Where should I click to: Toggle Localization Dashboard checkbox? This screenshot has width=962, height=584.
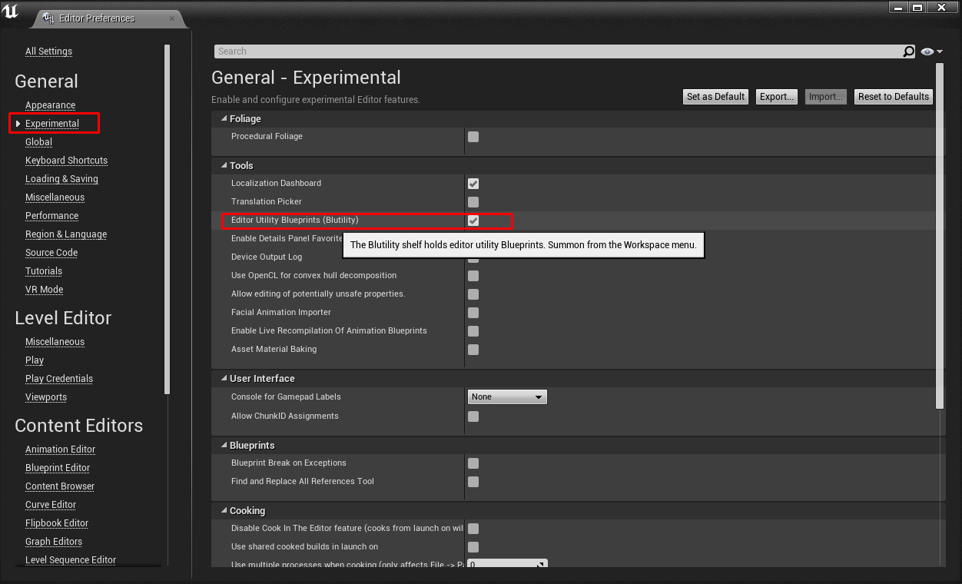point(473,184)
